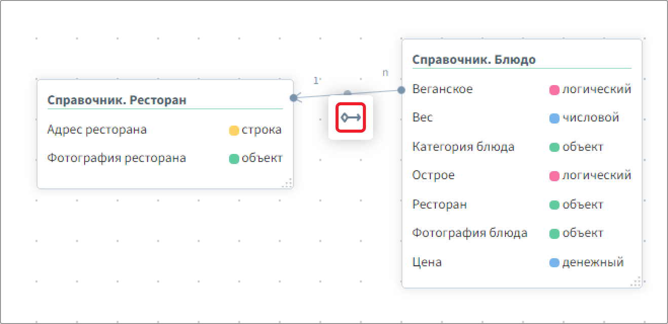Grab resize handle of Блюдо table

(636, 282)
